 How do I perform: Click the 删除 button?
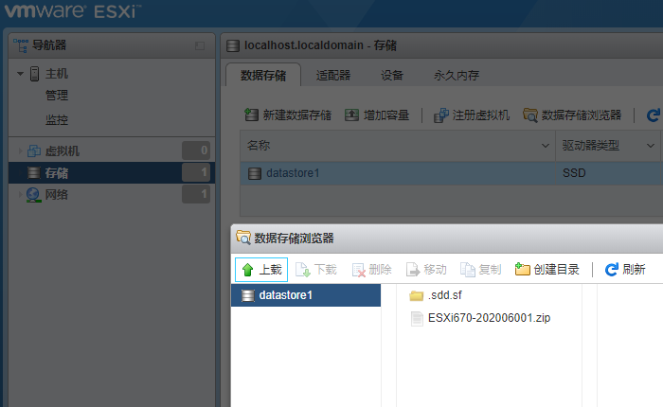pos(372,270)
